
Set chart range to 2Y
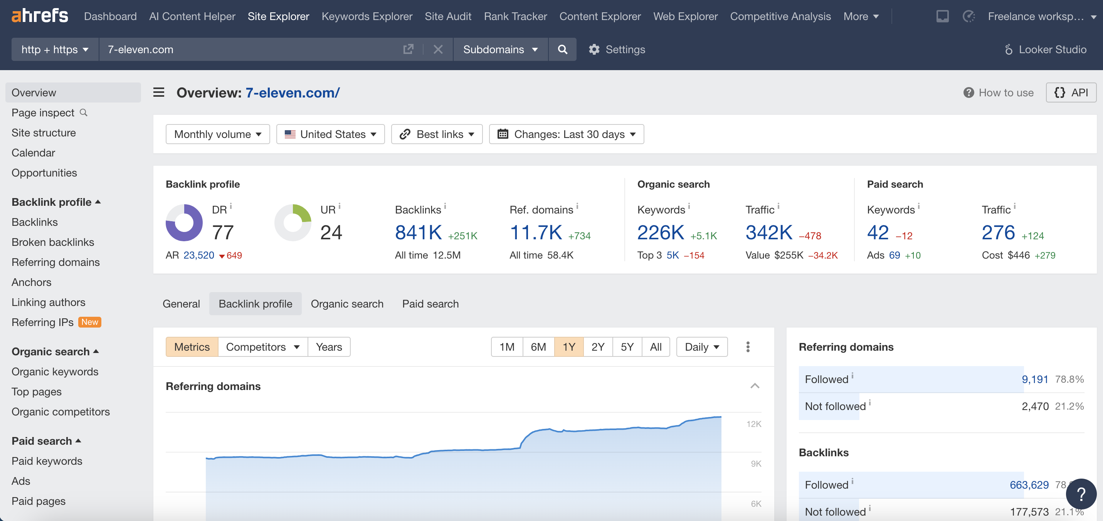point(598,347)
